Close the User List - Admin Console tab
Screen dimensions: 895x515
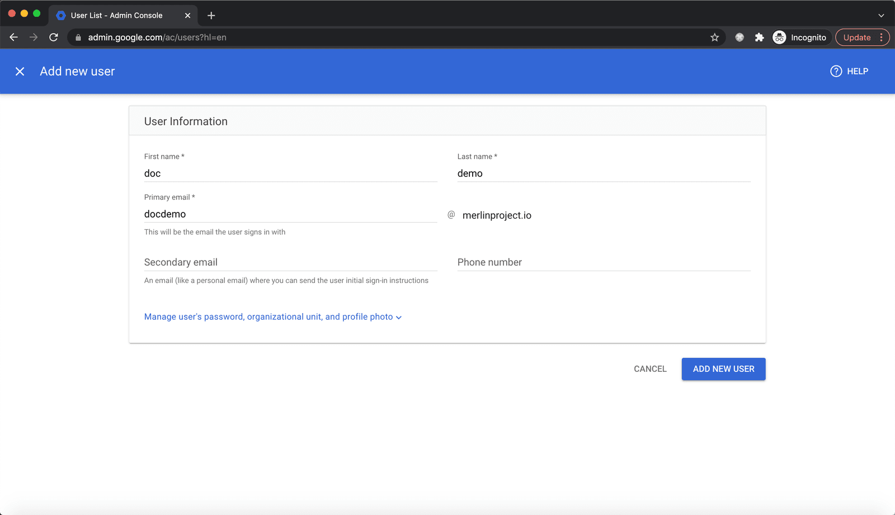(x=187, y=16)
